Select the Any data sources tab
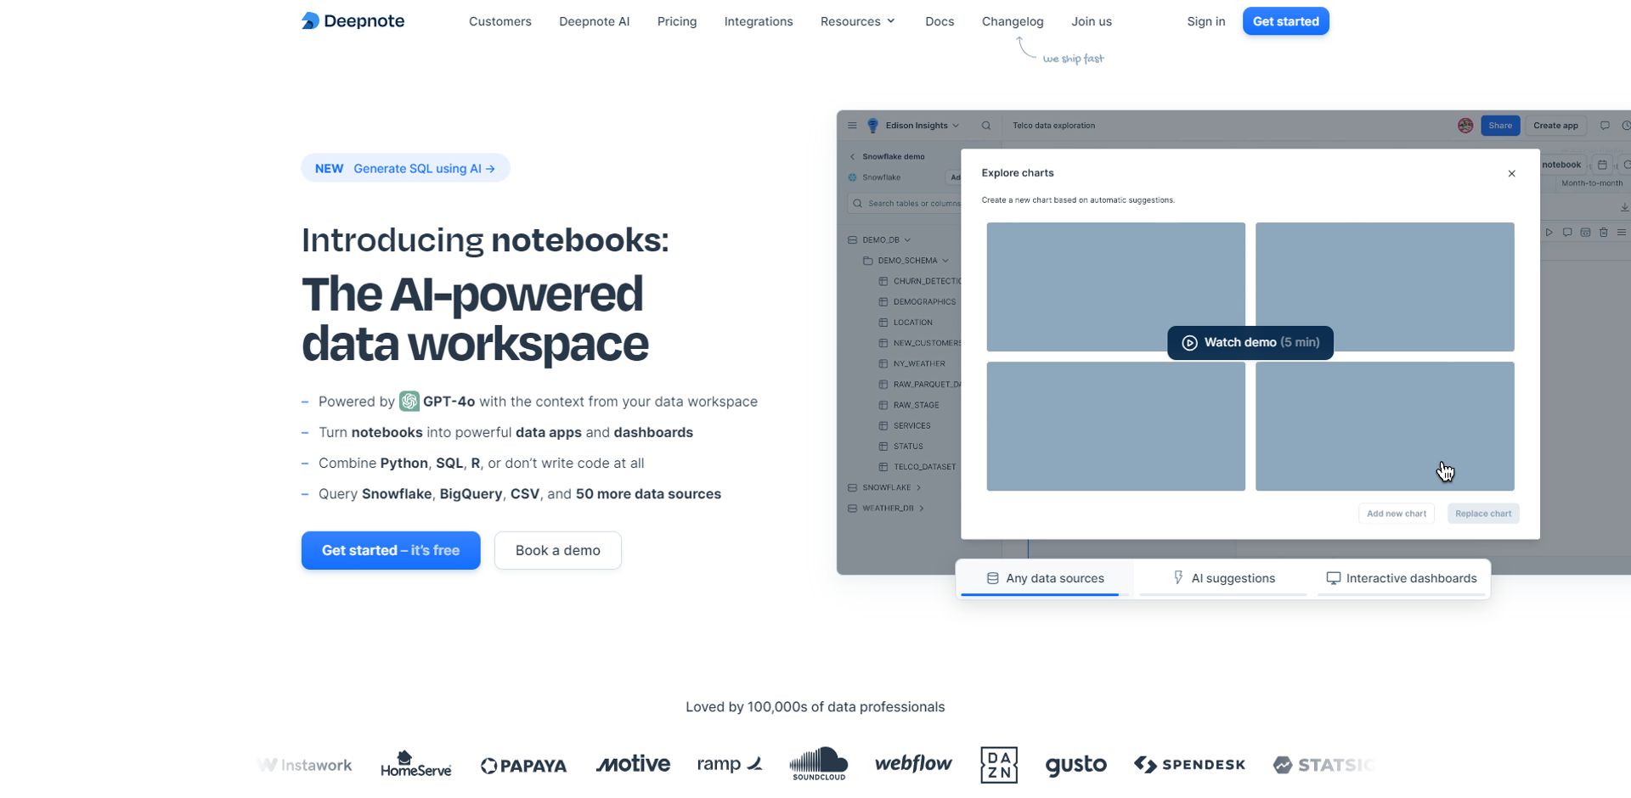Image resolution: width=1631 pixels, height=798 pixels. pyautogui.click(x=1045, y=578)
